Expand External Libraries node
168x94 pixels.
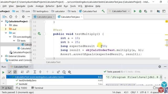(2, 56)
